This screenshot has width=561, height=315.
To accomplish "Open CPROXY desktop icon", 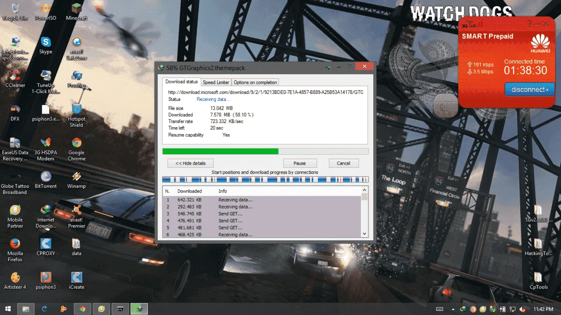I will tap(45, 246).
